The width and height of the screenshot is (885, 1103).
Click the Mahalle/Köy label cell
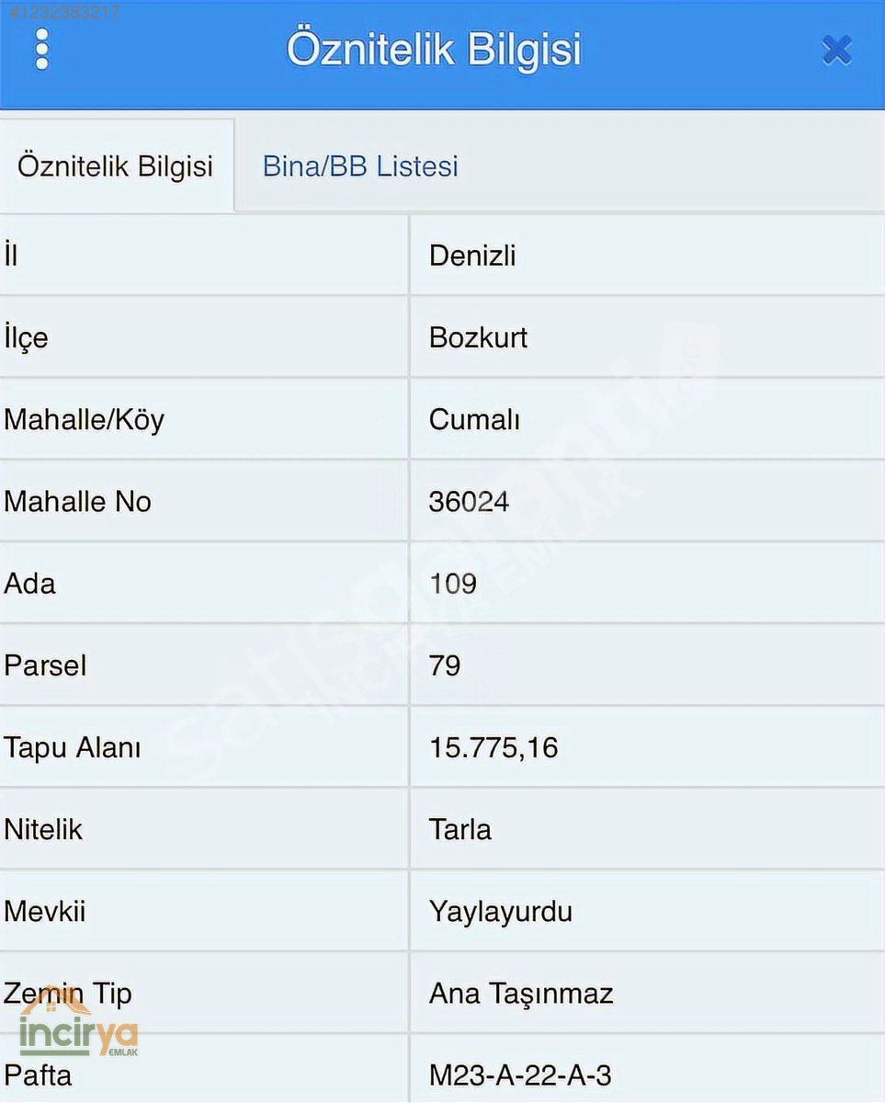tap(204, 419)
